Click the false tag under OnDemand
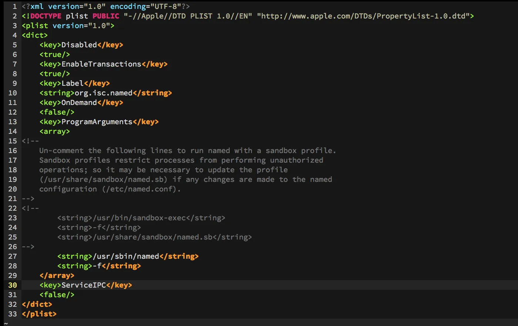The image size is (518, 326). (57, 112)
